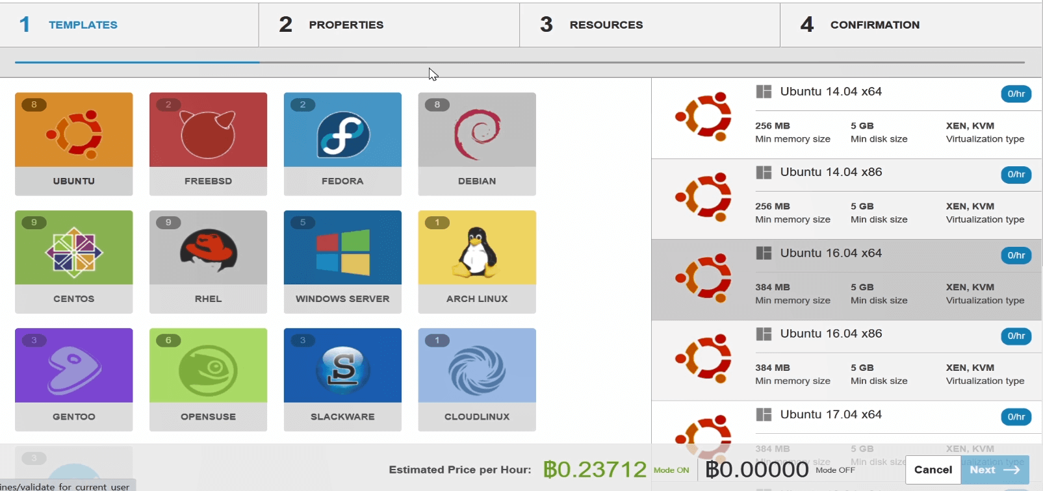Viewport: 1043px width, 491px height.
Task: Select the Ubuntu template tile
Action: coord(73,144)
